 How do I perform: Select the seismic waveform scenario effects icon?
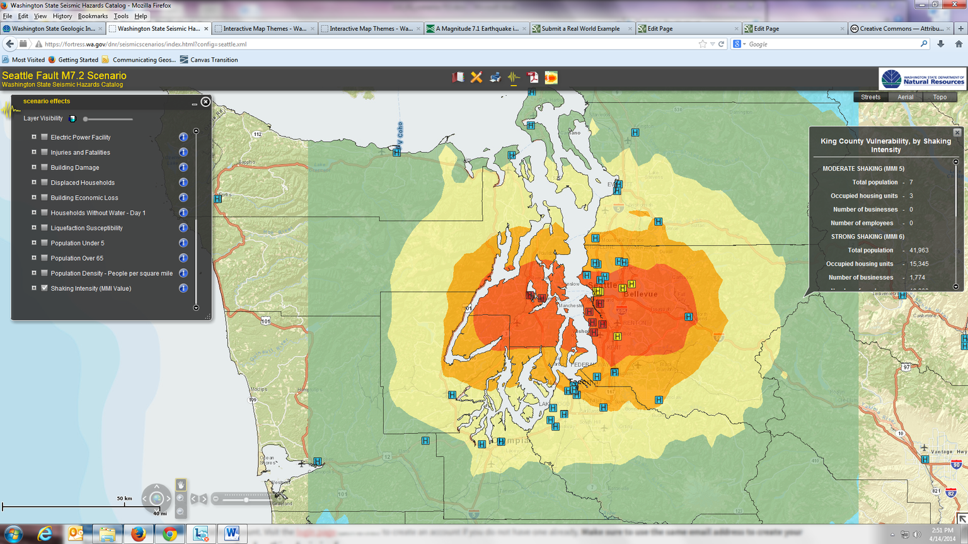click(x=514, y=77)
